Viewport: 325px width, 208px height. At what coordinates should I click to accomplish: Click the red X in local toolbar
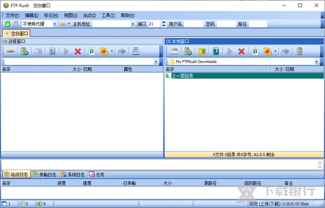(x=242, y=51)
